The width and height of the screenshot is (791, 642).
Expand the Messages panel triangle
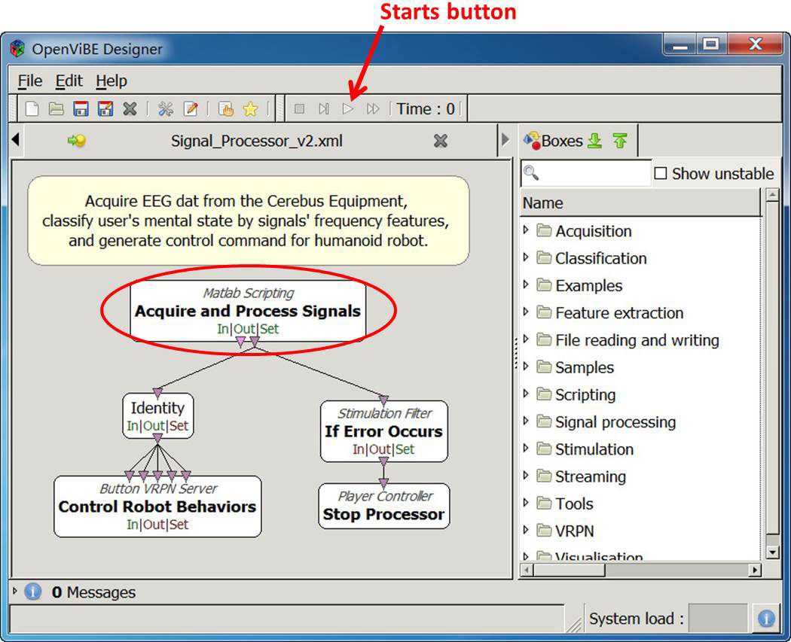(x=14, y=591)
